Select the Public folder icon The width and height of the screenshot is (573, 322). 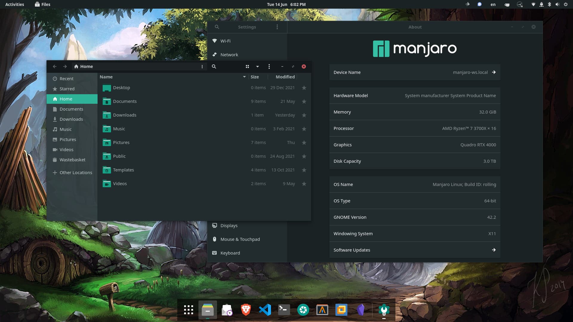(107, 156)
